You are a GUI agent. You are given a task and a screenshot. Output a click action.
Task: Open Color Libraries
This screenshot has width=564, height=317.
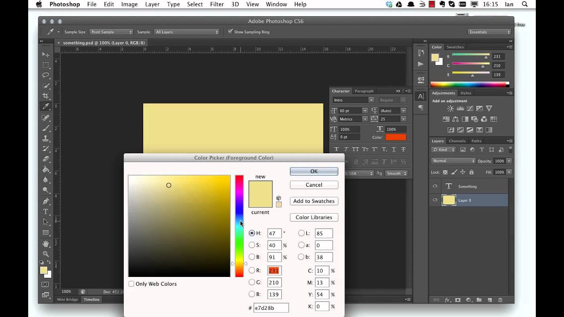(x=314, y=217)
